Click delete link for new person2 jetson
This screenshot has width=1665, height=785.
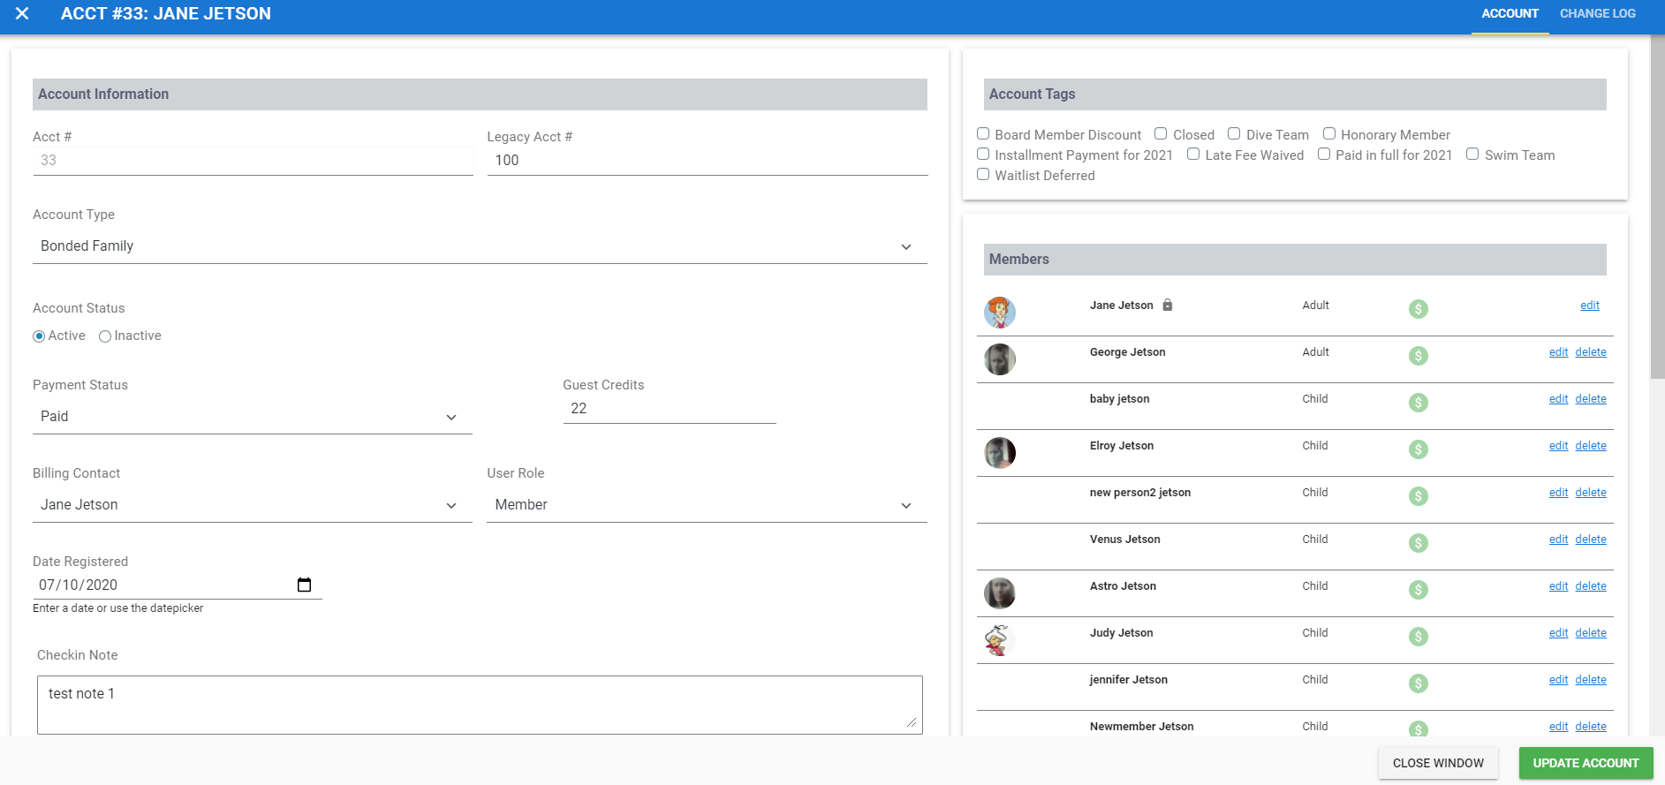[1591, 493]
